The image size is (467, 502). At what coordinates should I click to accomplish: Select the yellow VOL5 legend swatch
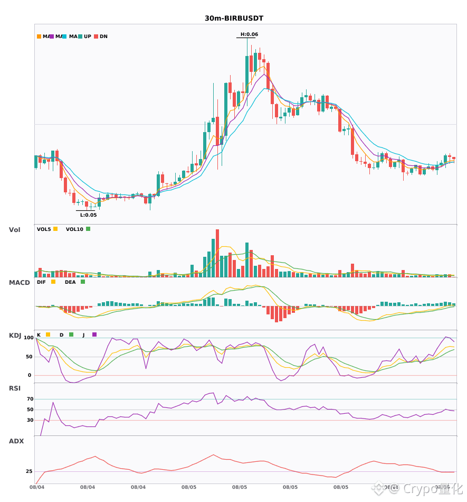click(55, 229)
